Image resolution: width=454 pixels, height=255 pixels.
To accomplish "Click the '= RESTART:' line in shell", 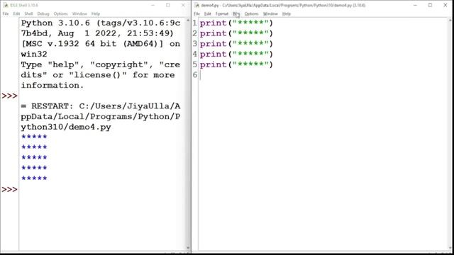I will (101, 106).
